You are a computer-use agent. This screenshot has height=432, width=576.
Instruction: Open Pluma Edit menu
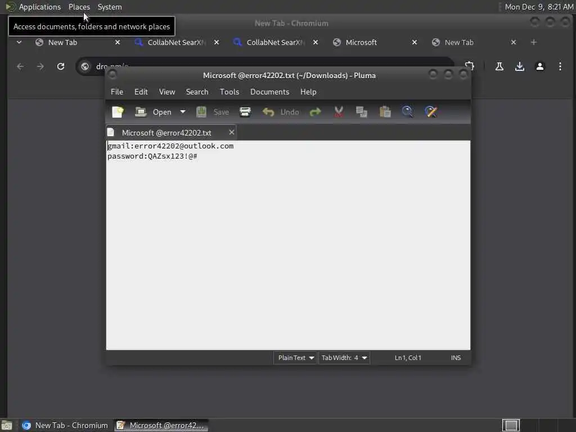pyautogui.click(x=141, y=92)
